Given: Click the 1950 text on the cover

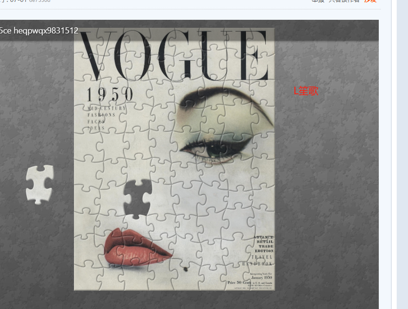Looking at the screenshot, I should click(110, 94).
